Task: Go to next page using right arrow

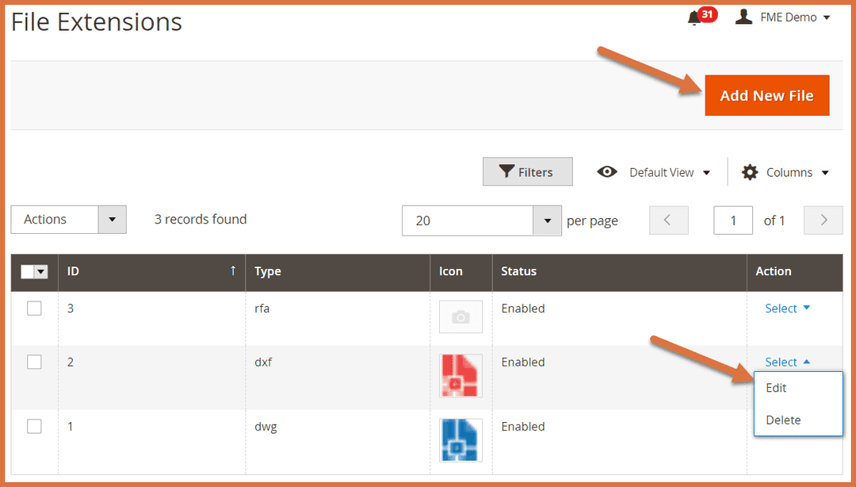Action: click(x=824, y=220)
